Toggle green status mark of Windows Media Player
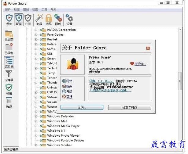The height and width of the screenshot is (154, 188). (x=41, y=126)
